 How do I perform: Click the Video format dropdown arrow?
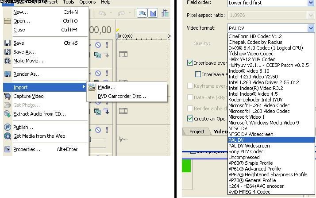(311, 28)
